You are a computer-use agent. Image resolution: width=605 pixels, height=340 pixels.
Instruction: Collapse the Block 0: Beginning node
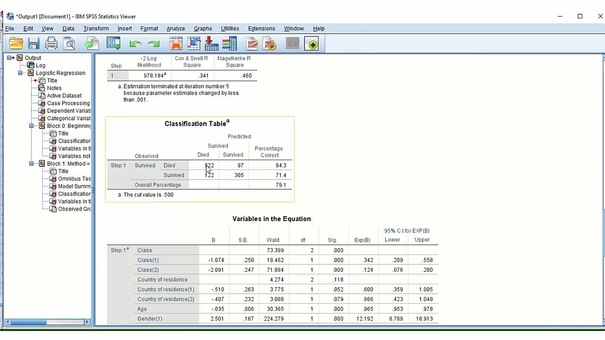point(31,126)
